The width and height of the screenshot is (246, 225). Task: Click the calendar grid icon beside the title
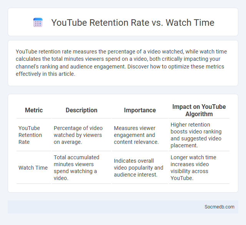click(38, 22)
